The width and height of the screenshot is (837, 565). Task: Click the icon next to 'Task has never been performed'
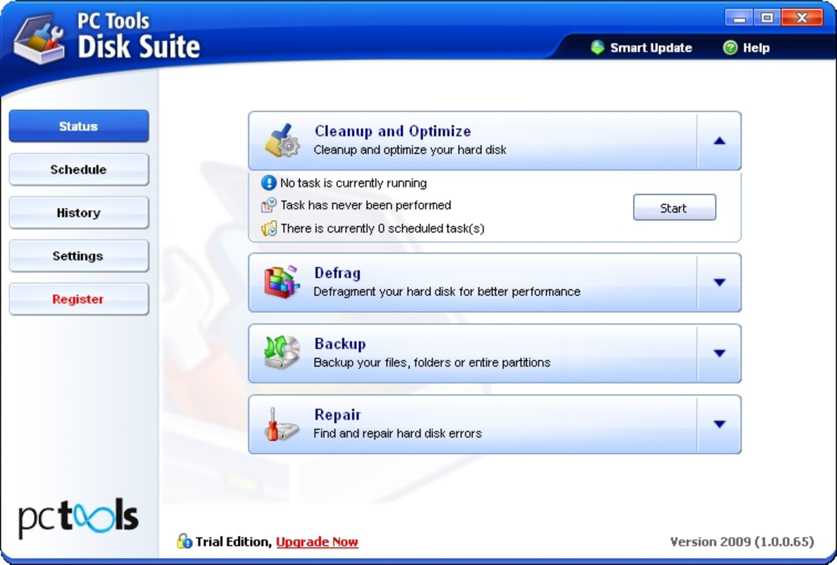[x=268, y=206]
